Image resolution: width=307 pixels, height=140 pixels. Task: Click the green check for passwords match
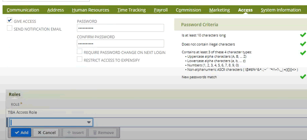pyautogui.click(x=303, y=77)
